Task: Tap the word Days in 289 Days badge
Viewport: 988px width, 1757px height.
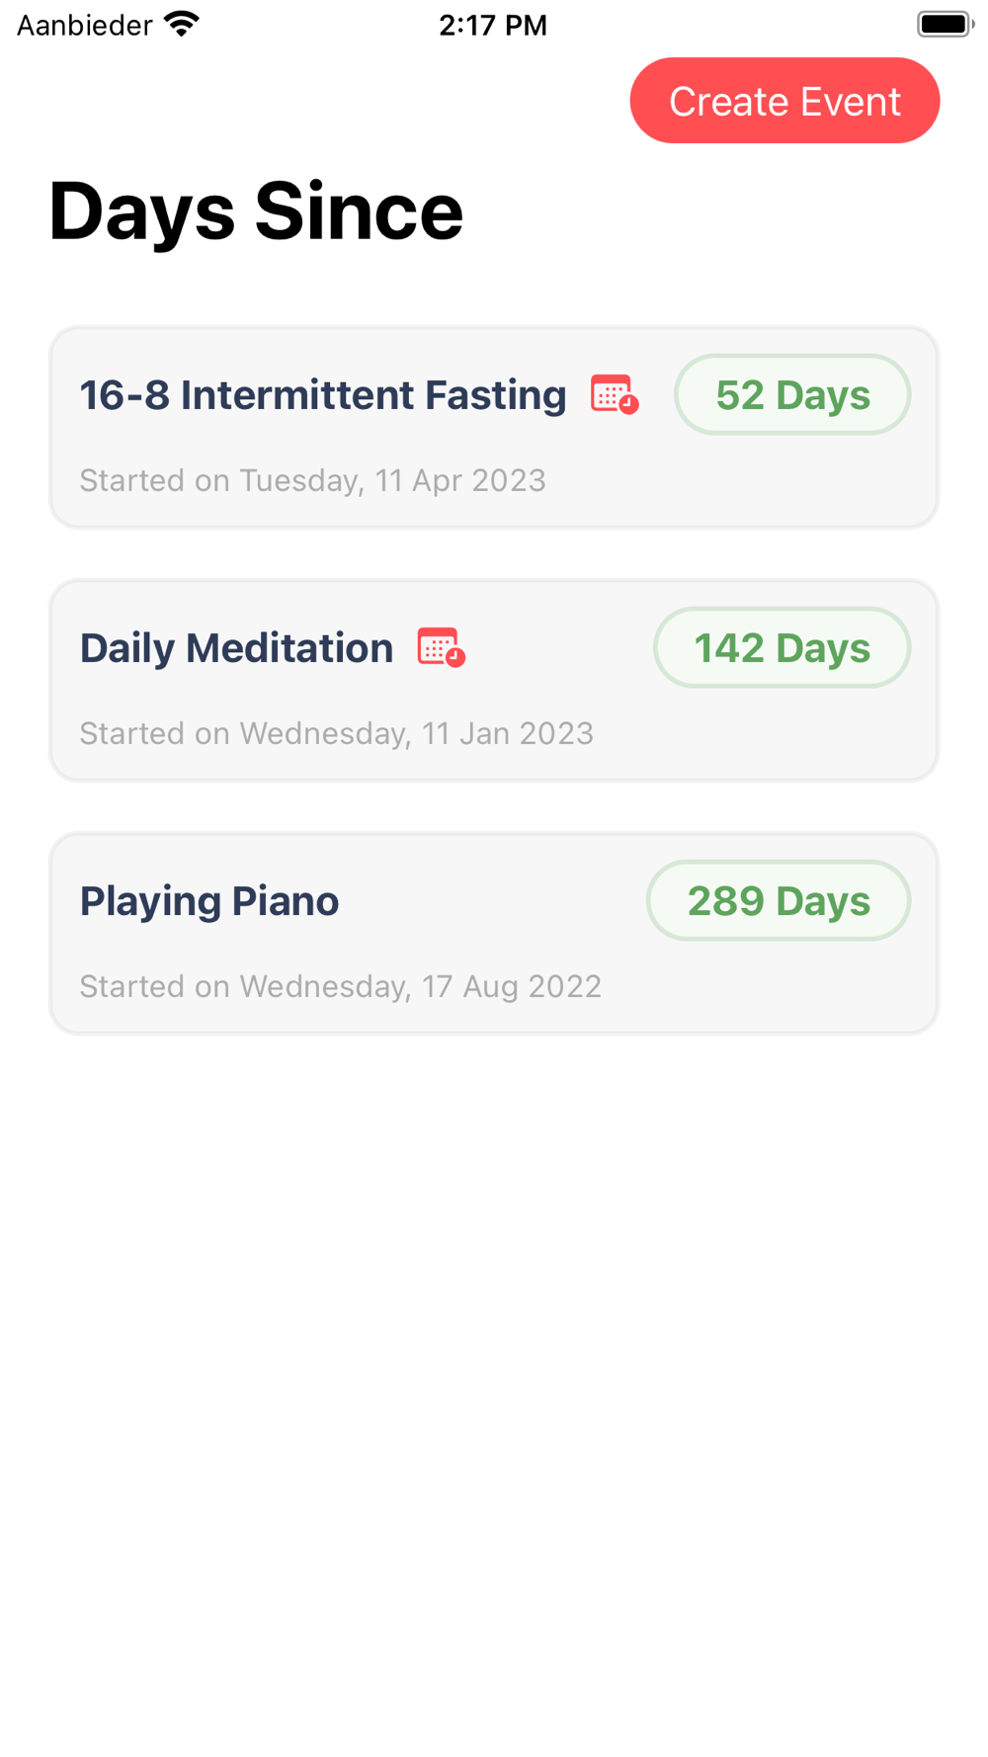Action: coord(823,901)
